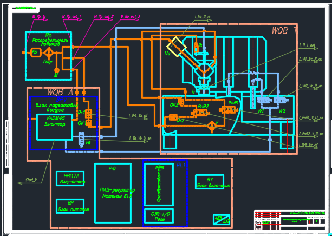
Task: Select the M_Rp_in signal label
Action: (x=39, y=17)
